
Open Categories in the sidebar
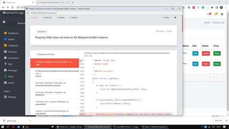pyautogui.click(x=11, y=46)
